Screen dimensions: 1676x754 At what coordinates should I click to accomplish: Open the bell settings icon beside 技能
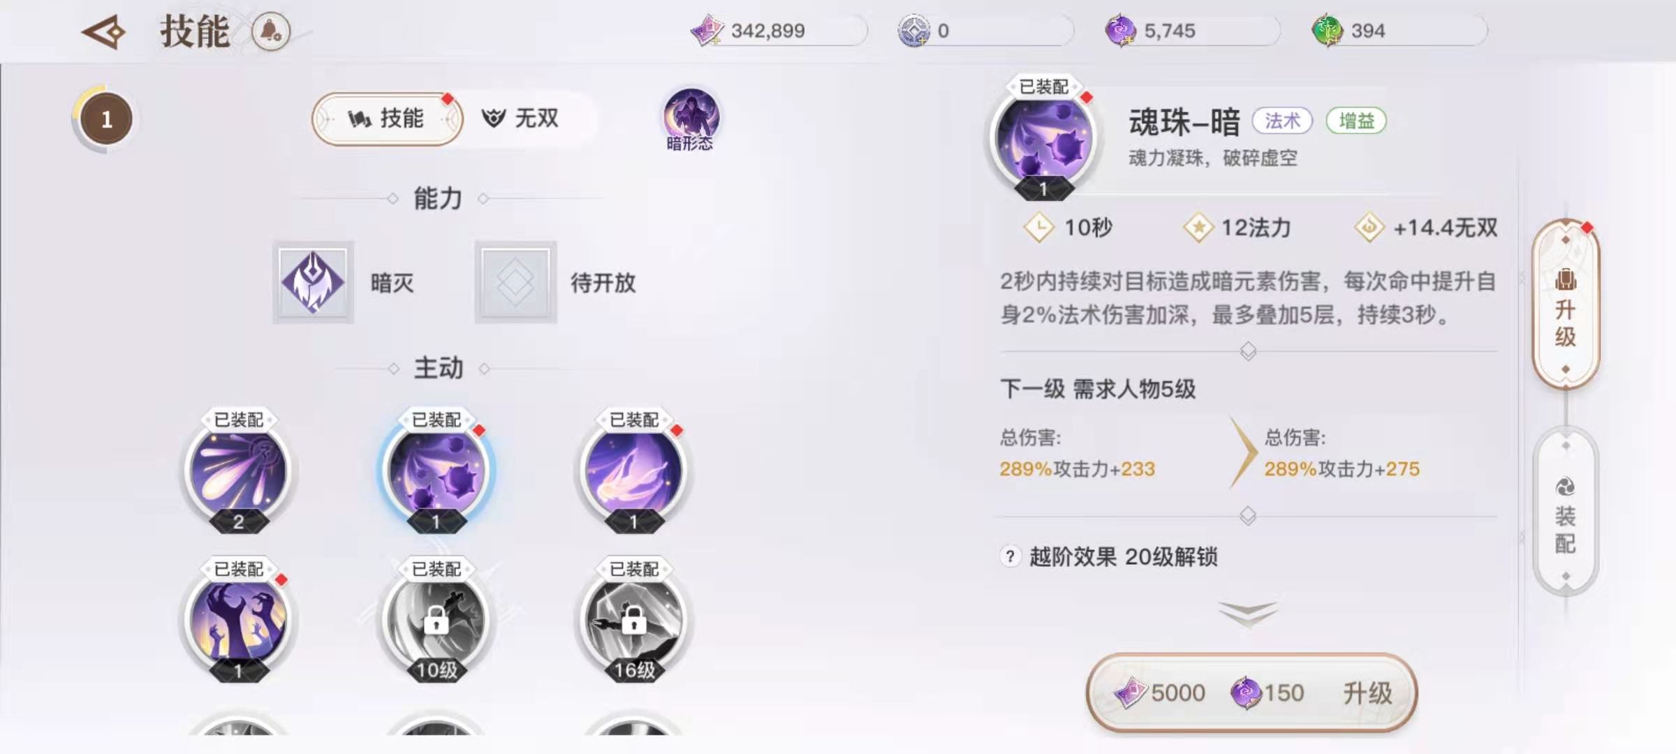click(270, 31)
